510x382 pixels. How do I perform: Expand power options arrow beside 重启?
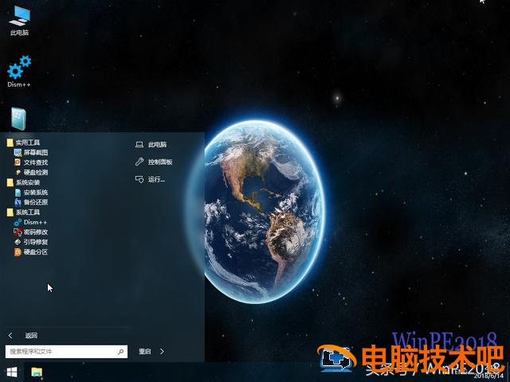click(x=162, y=352)
